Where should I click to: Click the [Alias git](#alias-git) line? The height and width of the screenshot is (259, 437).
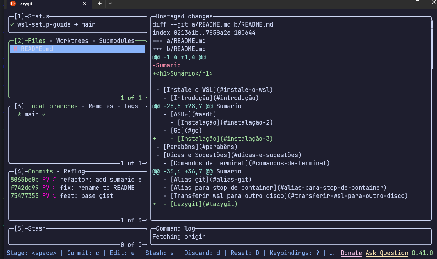click(x=207, y=180)
